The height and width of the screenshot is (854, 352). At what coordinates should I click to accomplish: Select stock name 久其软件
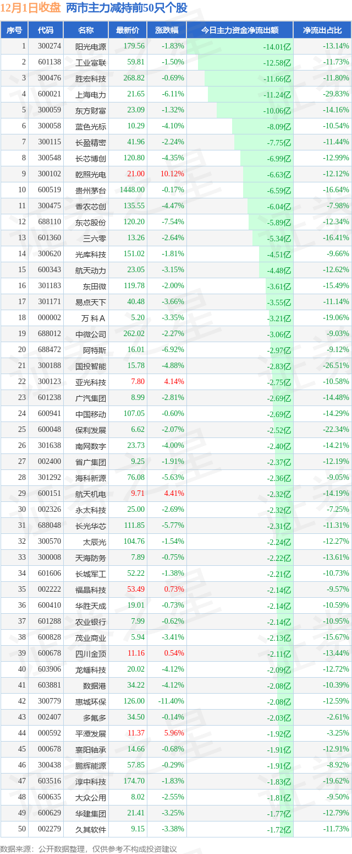[91, 829]
